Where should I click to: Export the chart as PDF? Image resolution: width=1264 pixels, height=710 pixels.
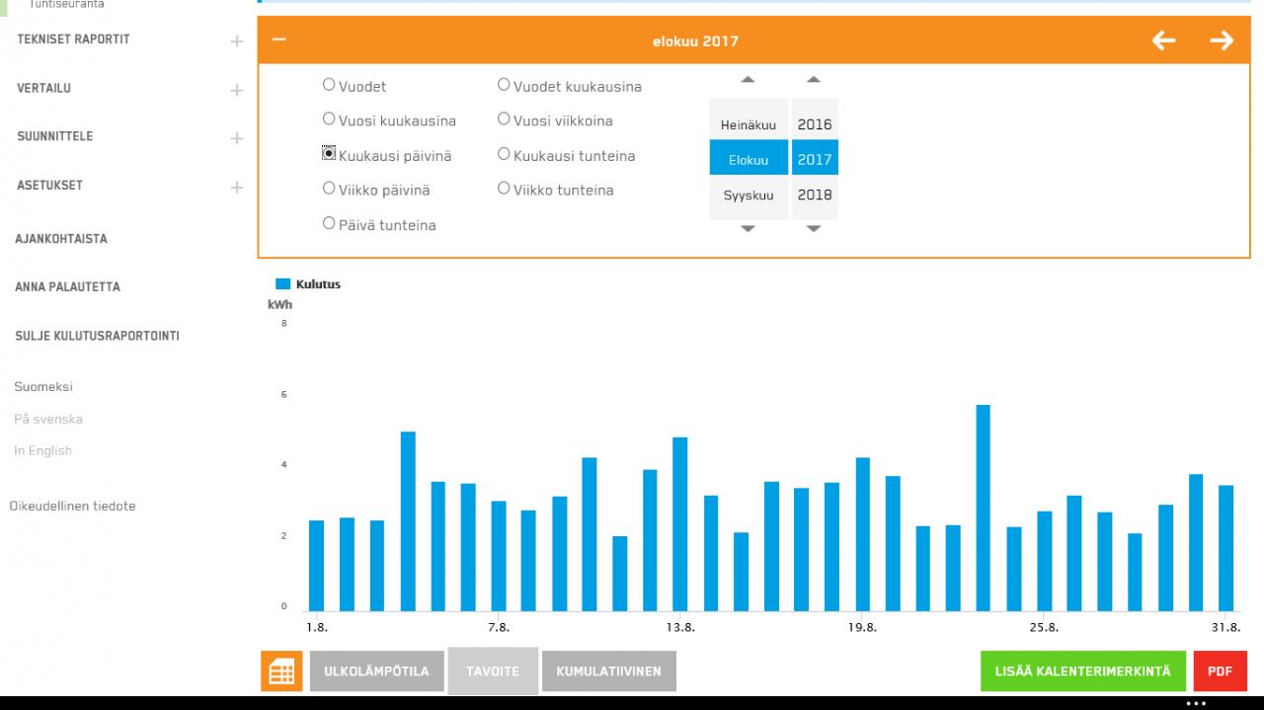1220,671
